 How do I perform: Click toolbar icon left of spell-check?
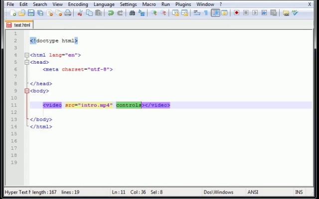pyautogui.click(x=286, y=13)
